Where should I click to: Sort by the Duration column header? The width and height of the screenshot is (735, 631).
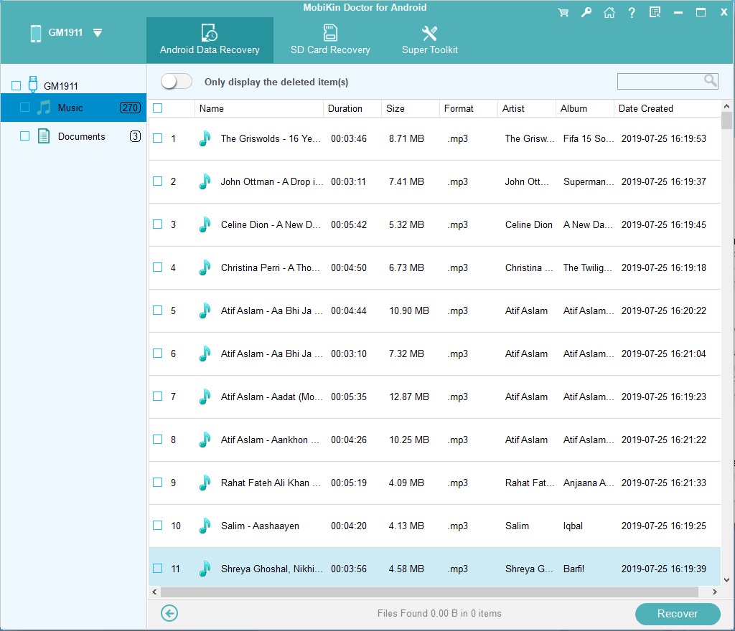pyautogui.click(x=352, y=108)
